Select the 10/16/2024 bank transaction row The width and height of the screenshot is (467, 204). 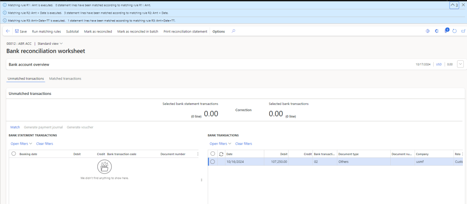(213, 162)
